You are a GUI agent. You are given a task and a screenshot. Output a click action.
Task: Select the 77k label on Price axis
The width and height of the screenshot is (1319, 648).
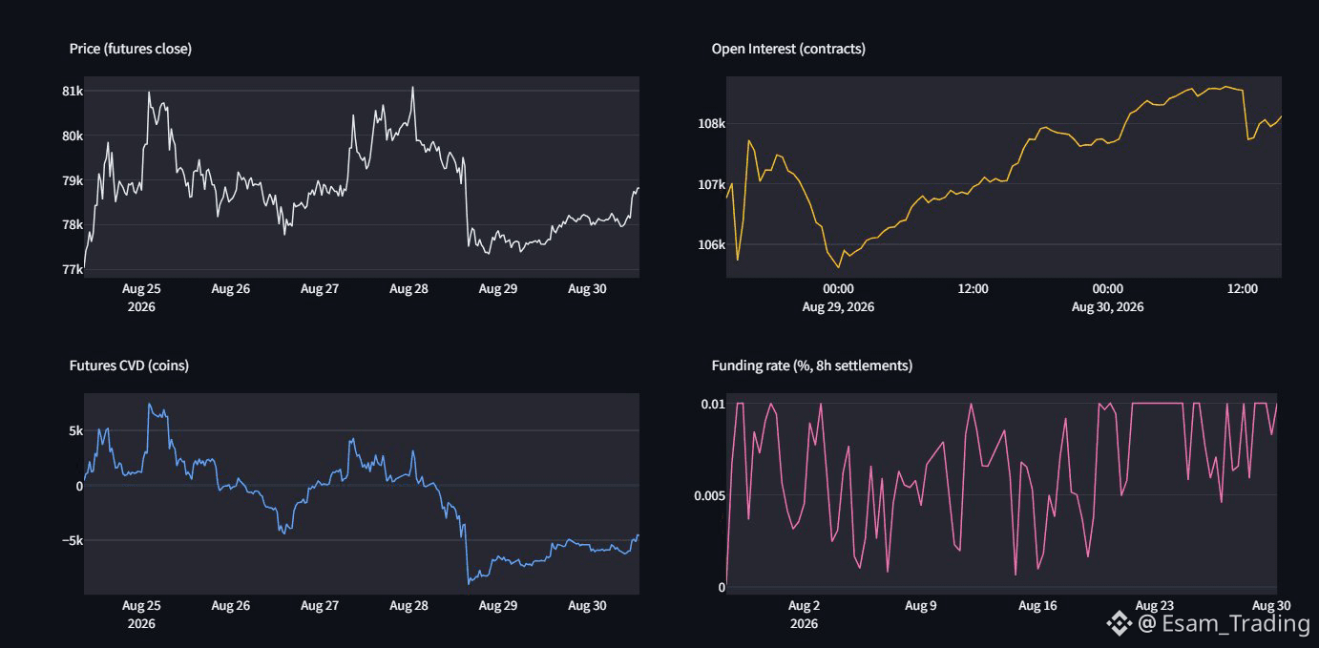point(73,270)
